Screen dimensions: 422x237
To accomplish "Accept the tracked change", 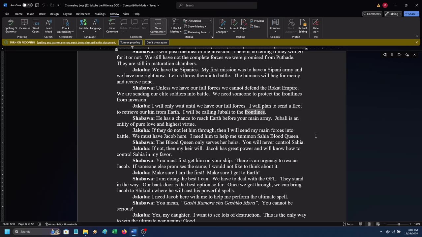I will click(234, 26).
